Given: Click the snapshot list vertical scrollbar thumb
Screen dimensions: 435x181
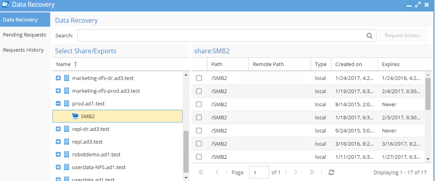Looking at the screenshot, I should coord(428,94).
